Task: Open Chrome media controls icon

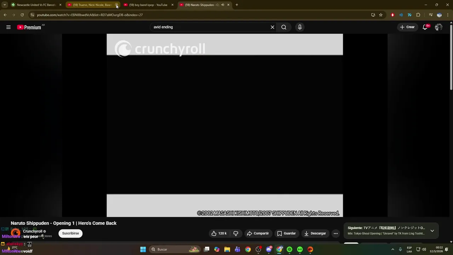Action: click(431, 15)
